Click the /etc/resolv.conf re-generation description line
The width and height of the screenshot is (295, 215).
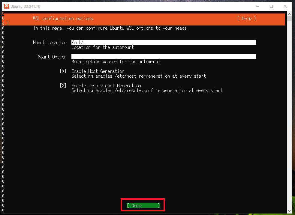coord(147,90)
